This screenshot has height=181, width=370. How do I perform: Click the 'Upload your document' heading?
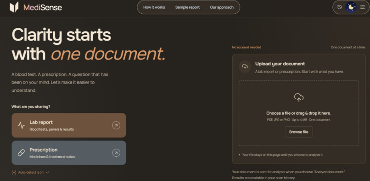(x=280, y=64)
